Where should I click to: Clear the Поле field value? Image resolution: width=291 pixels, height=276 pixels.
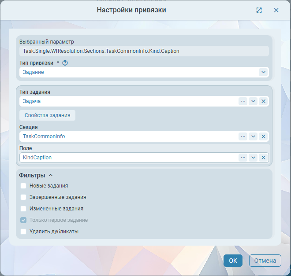pos(264,158)
